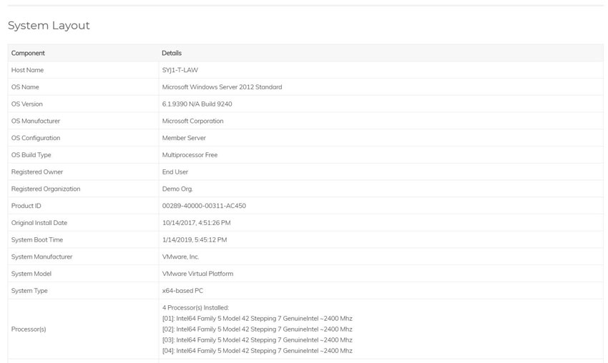Select Microsoft Windows Server 2012 Standard text
This screenshot has height=363, width=608.
[222, 87]
